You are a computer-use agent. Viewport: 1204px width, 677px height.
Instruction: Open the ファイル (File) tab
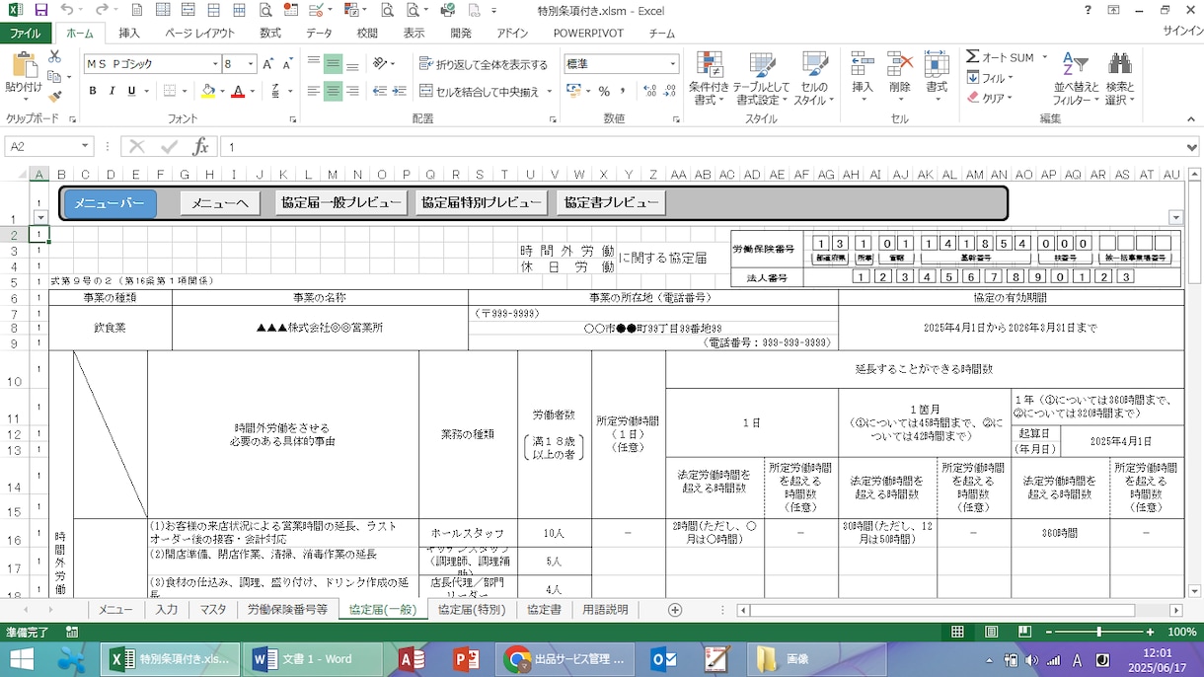(26, 33)
